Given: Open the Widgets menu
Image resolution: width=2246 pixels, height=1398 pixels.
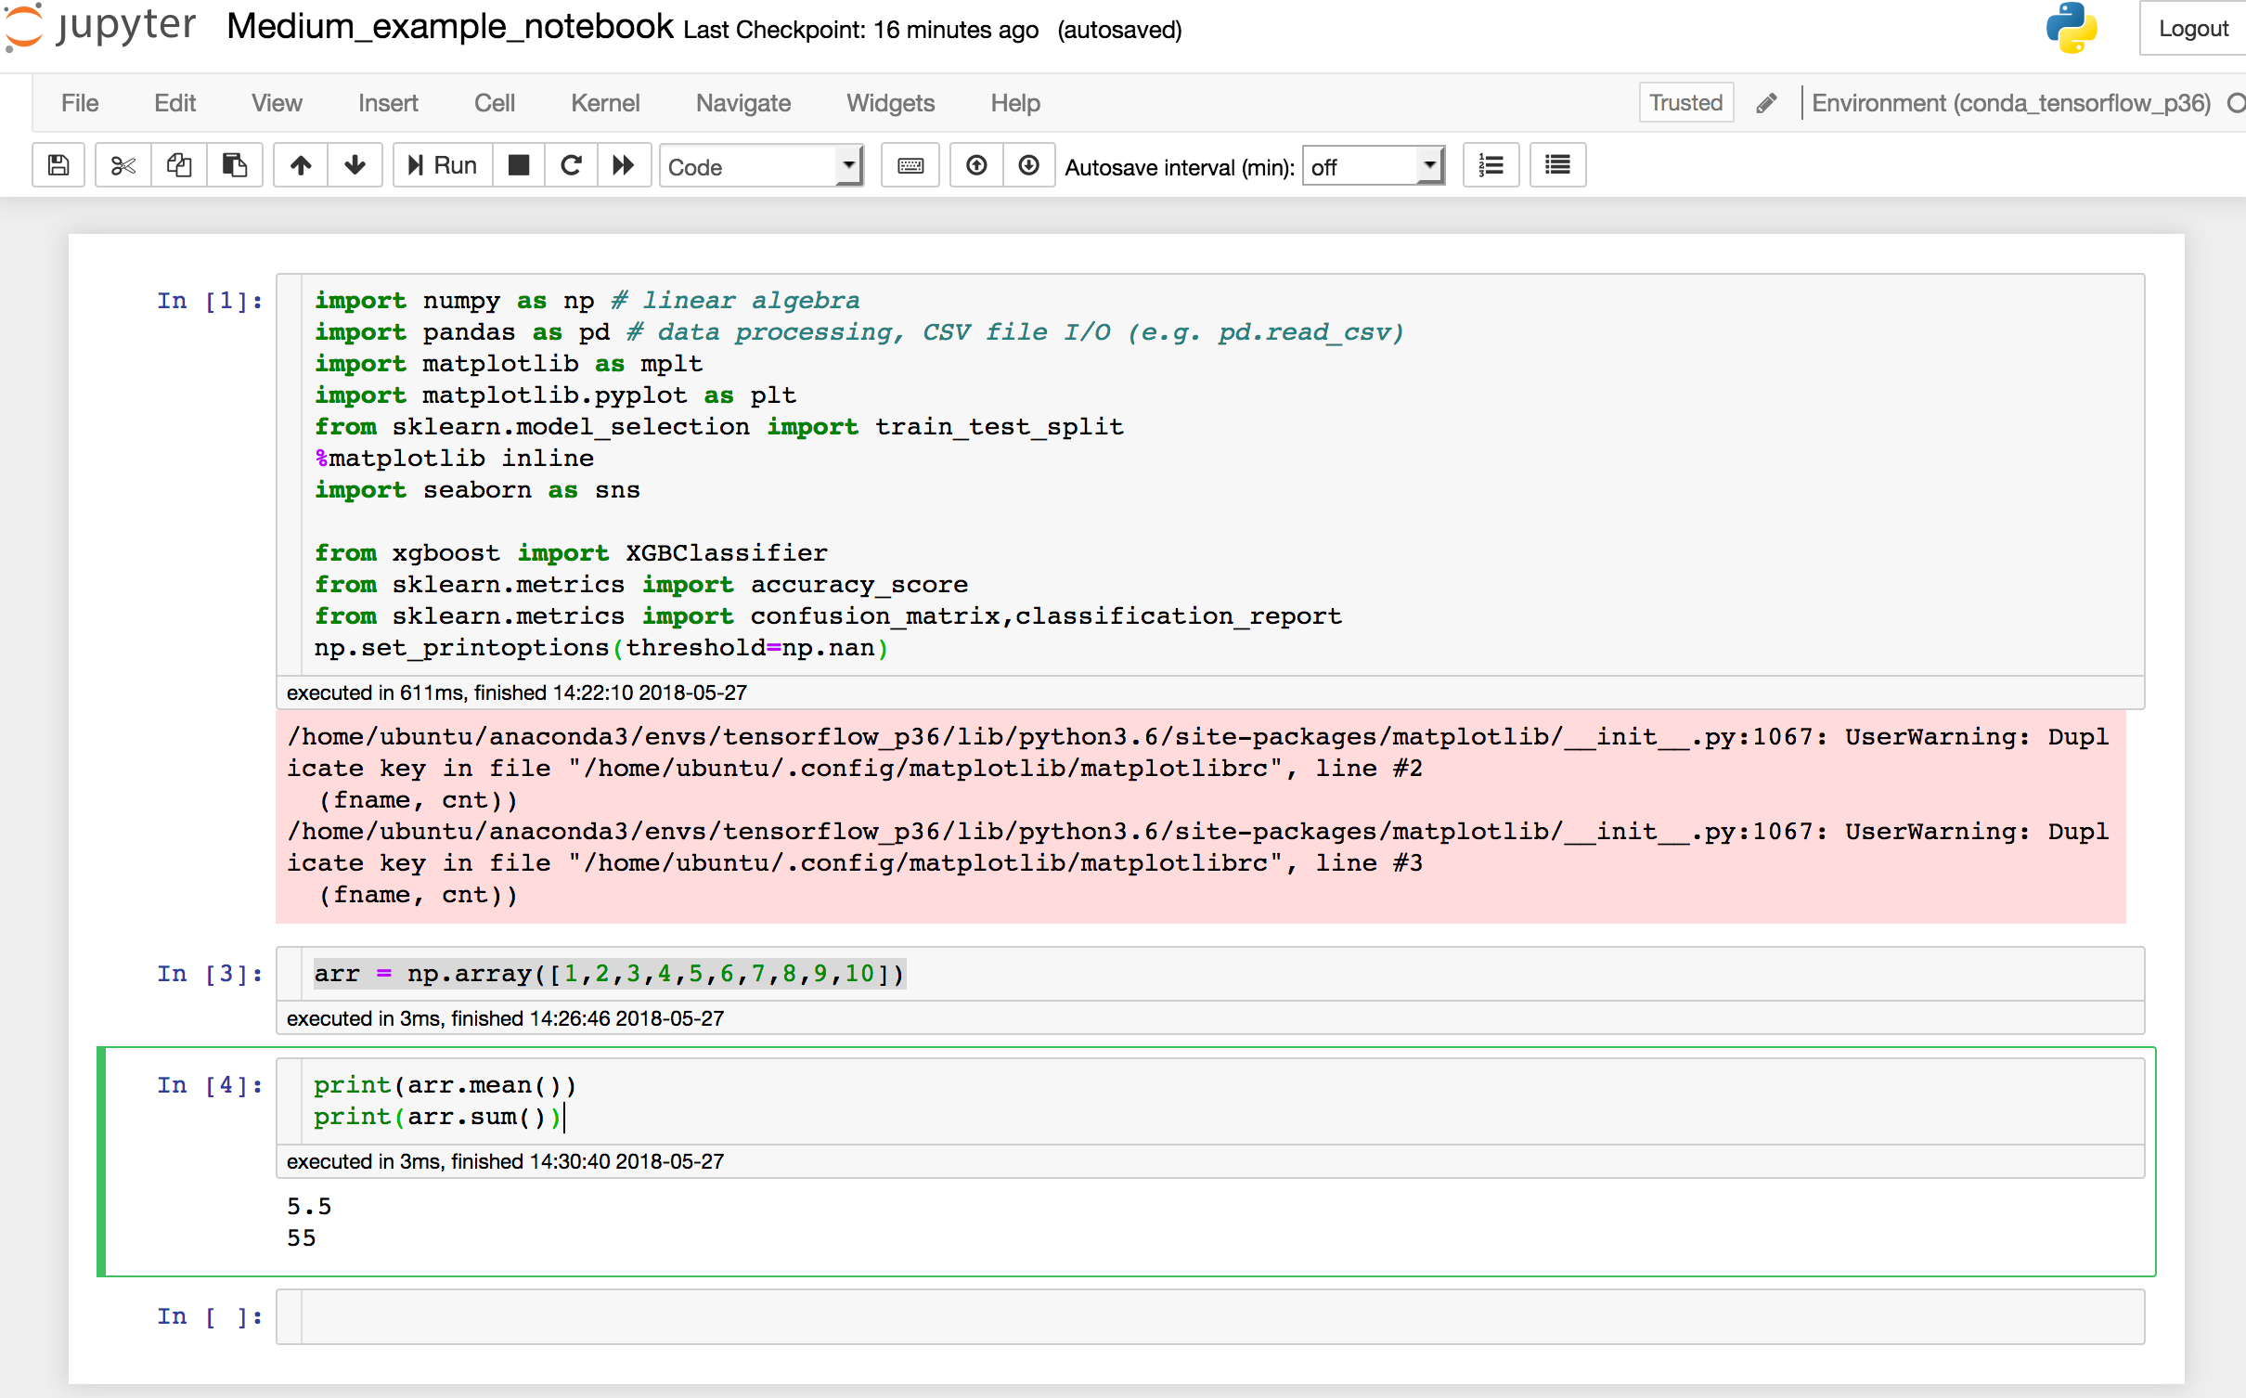Looking at the screenshot, I should point(889,103).
